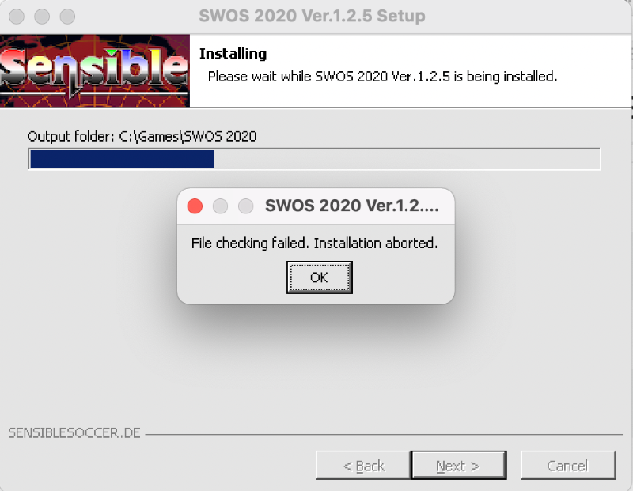Click the < Back button
Viewport: 633px width, 491px height.
(363, 466)
